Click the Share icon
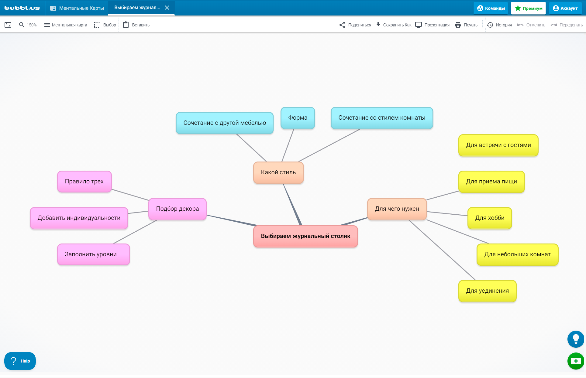Viewport: 586px width, 378px height. (x=342, y=25)
